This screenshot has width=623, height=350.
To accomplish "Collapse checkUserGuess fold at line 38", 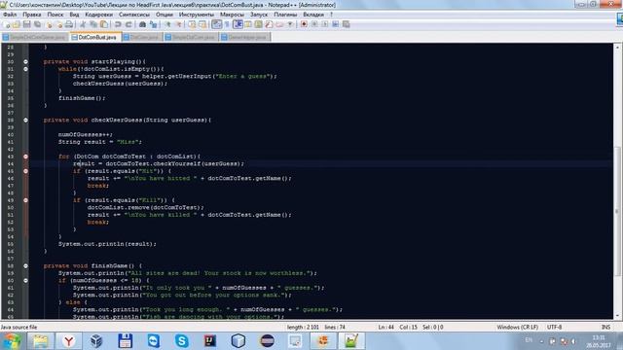I will tap(25, 120).
